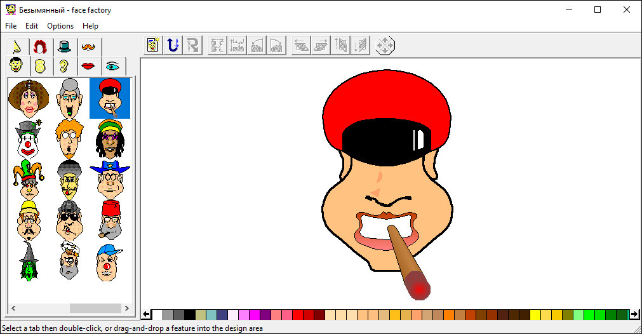Image resolution: width=642 pixels, height=334 pixels.
Task: Open the Options menu
Action: (60, 26)
